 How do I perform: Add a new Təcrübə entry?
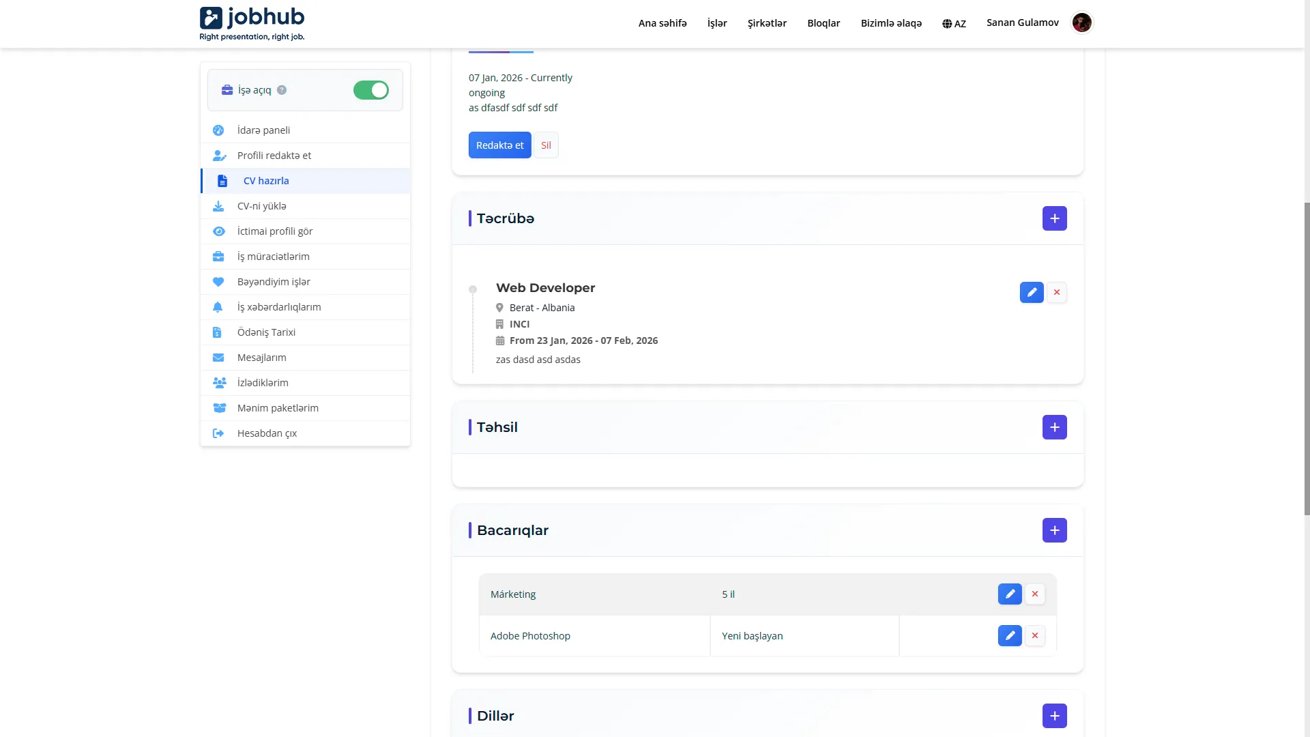[1054, 218]
